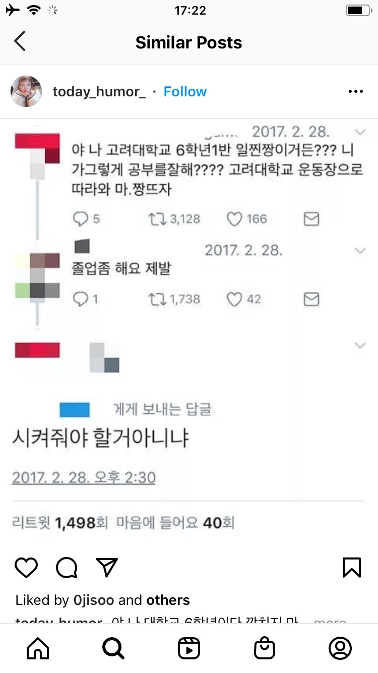Like the post with heart icon
The width and height of the screenshot is (378, 673).
(x=26, y=568)
